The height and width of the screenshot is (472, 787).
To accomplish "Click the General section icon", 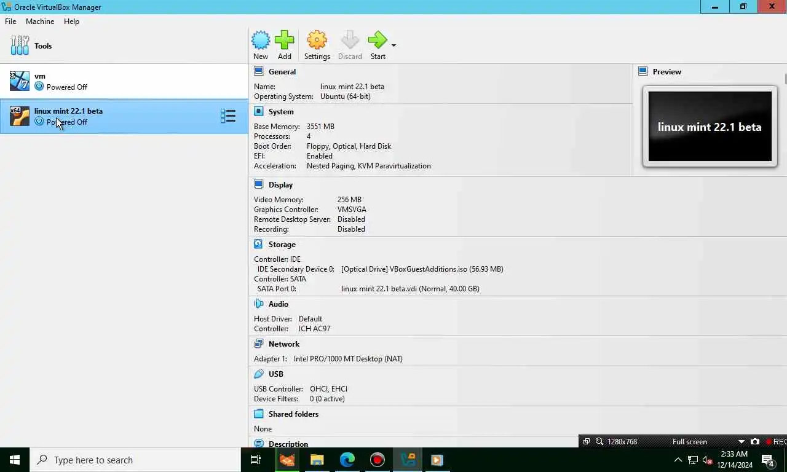I will click(x=259, y=72).
